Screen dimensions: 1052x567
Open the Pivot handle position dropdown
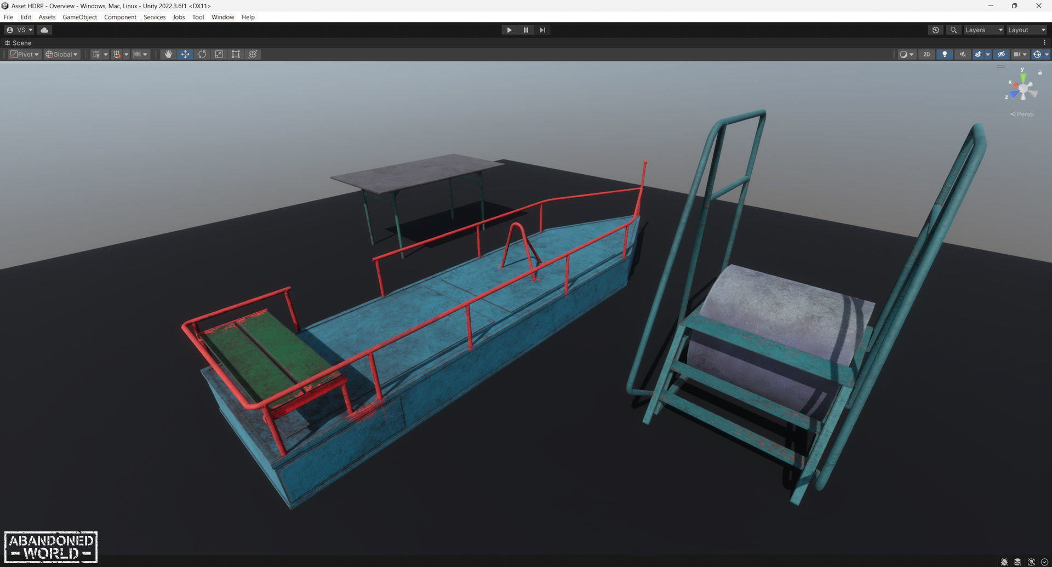pyautogui.click(x=25, y=54)
